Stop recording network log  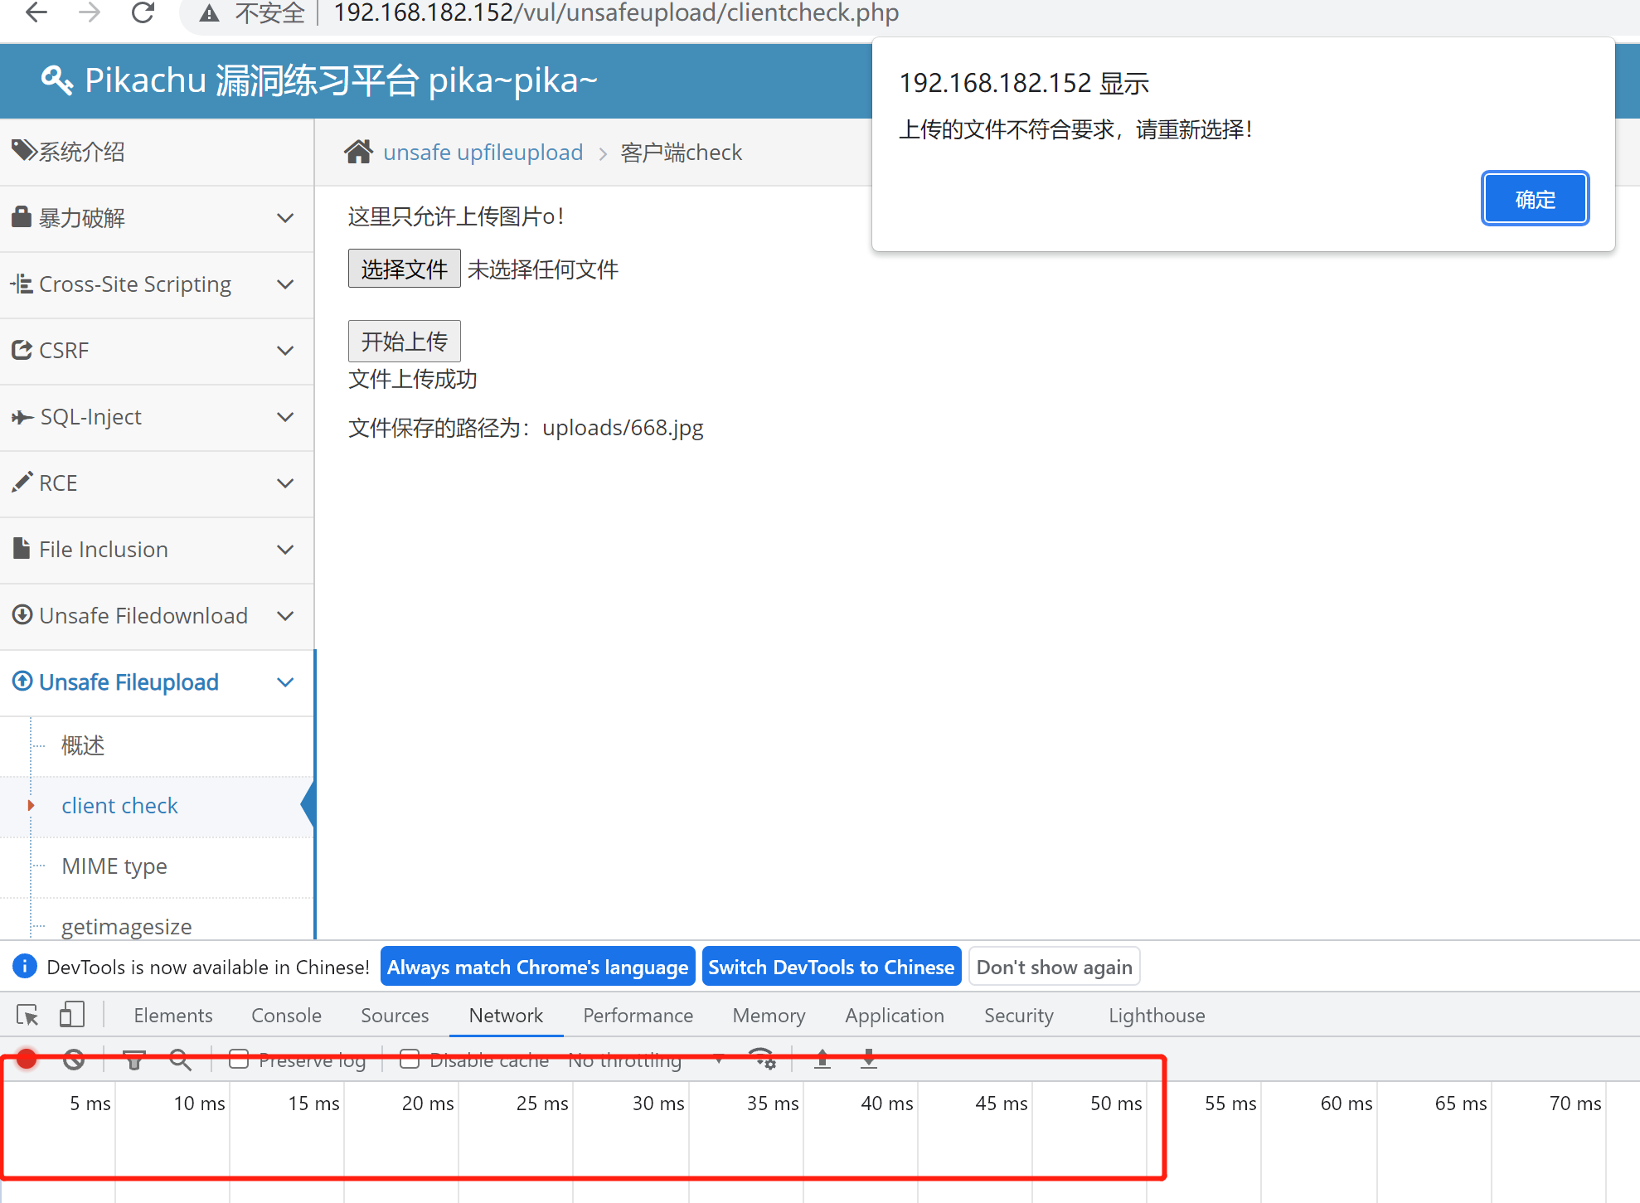27,1060
